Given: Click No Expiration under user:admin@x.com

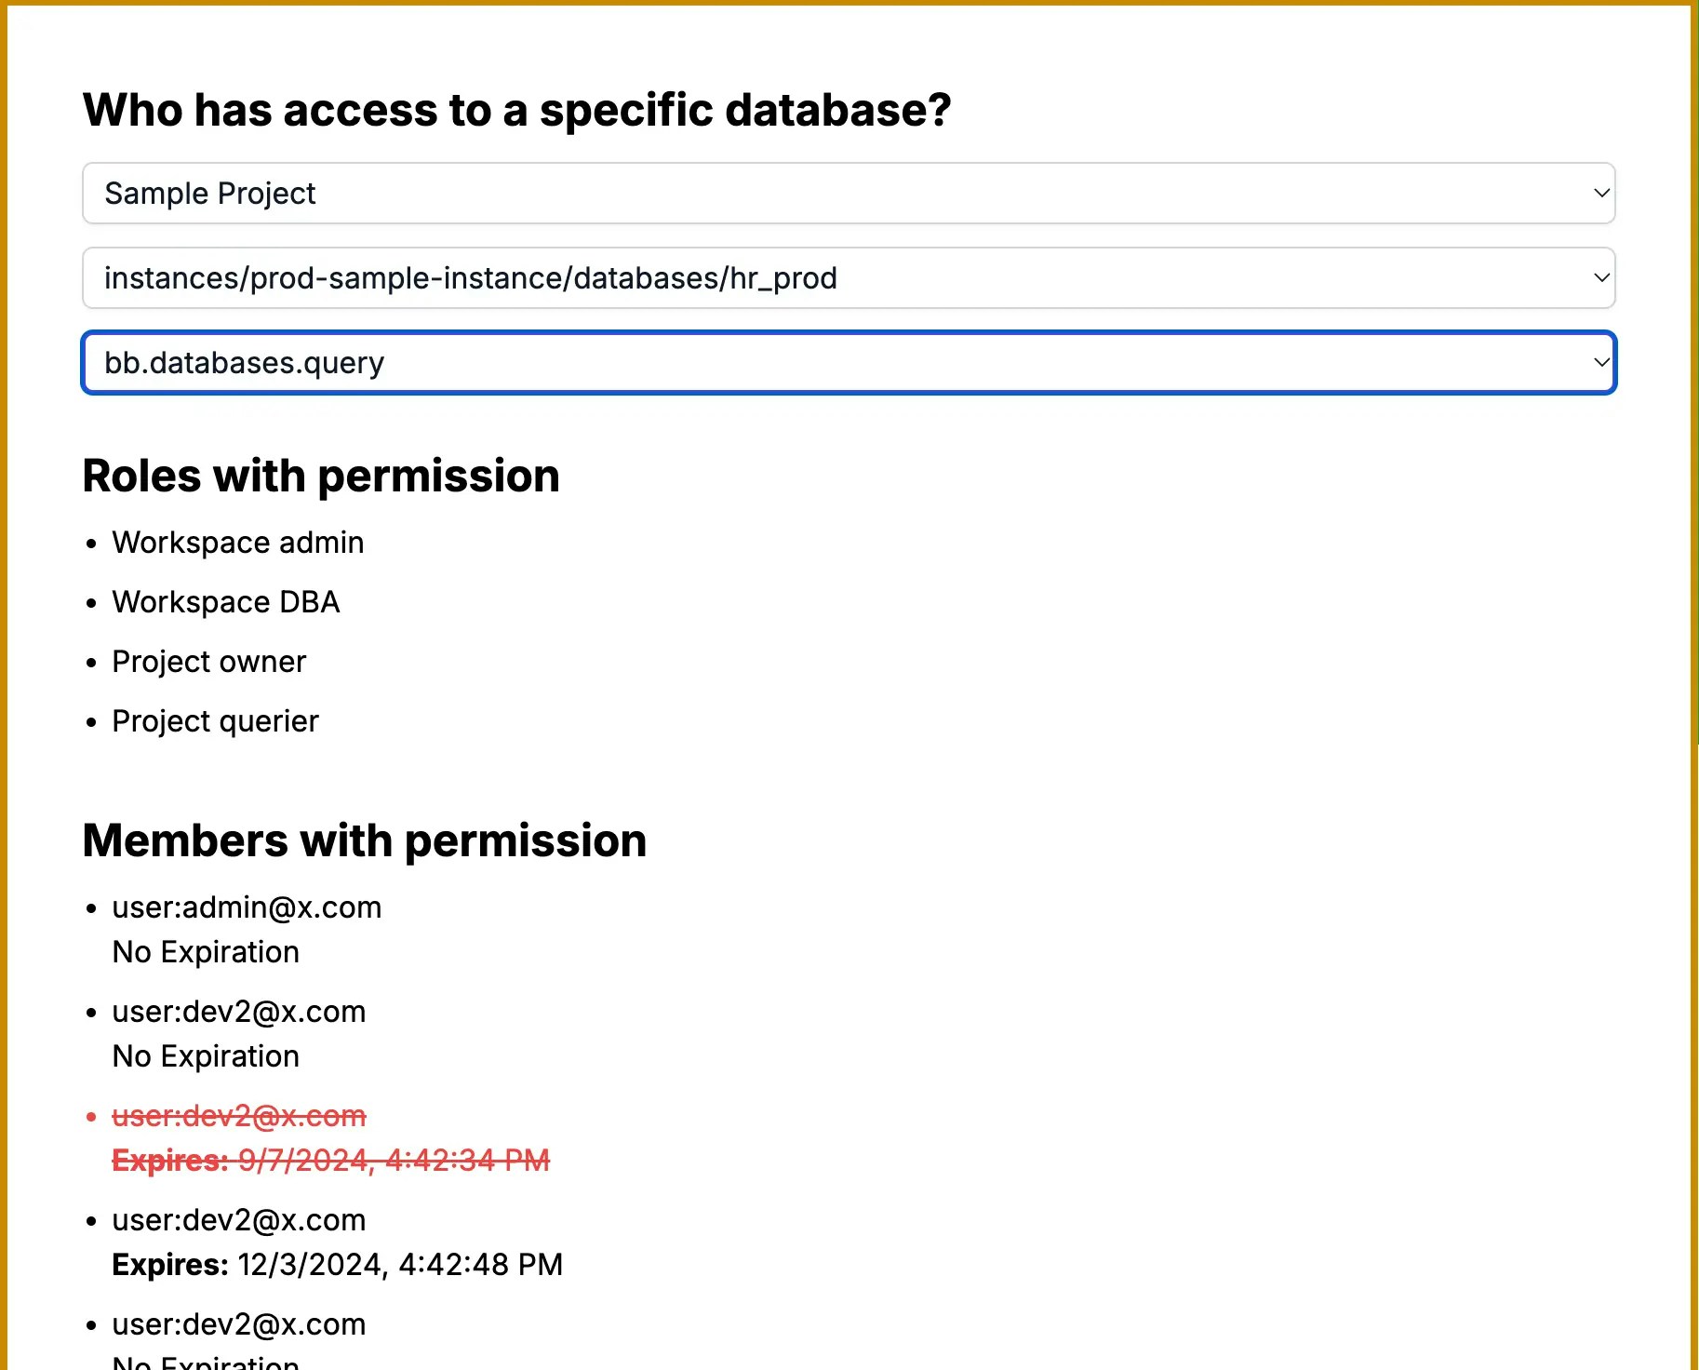Looking at the screenshot, I should [205, 952].
